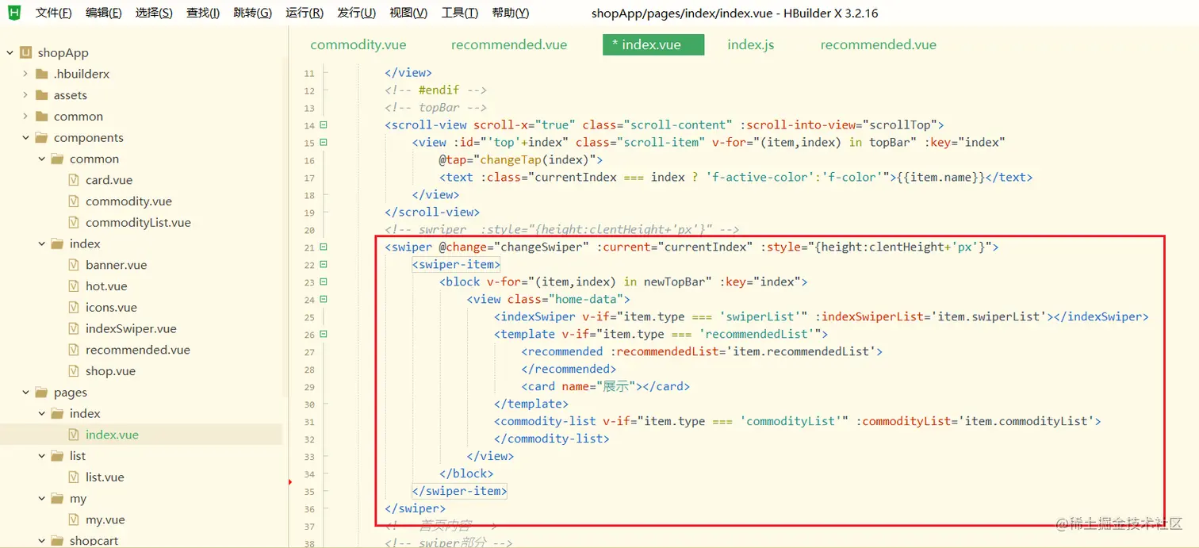Click the commodityList.vue file icon
The image size is (1199, 548).
pos(74,222)
